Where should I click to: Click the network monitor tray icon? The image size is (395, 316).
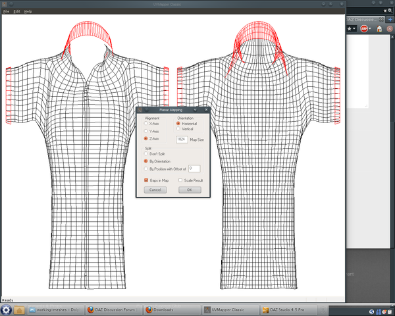click(x=378, y=311)
